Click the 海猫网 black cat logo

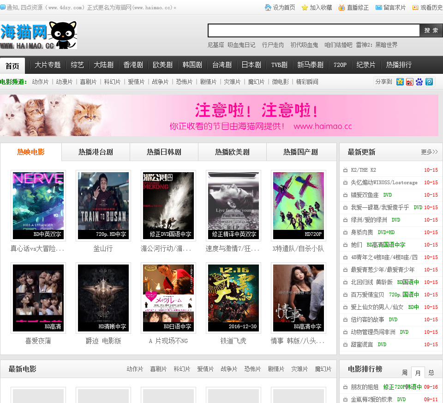(x=38, y=35)
